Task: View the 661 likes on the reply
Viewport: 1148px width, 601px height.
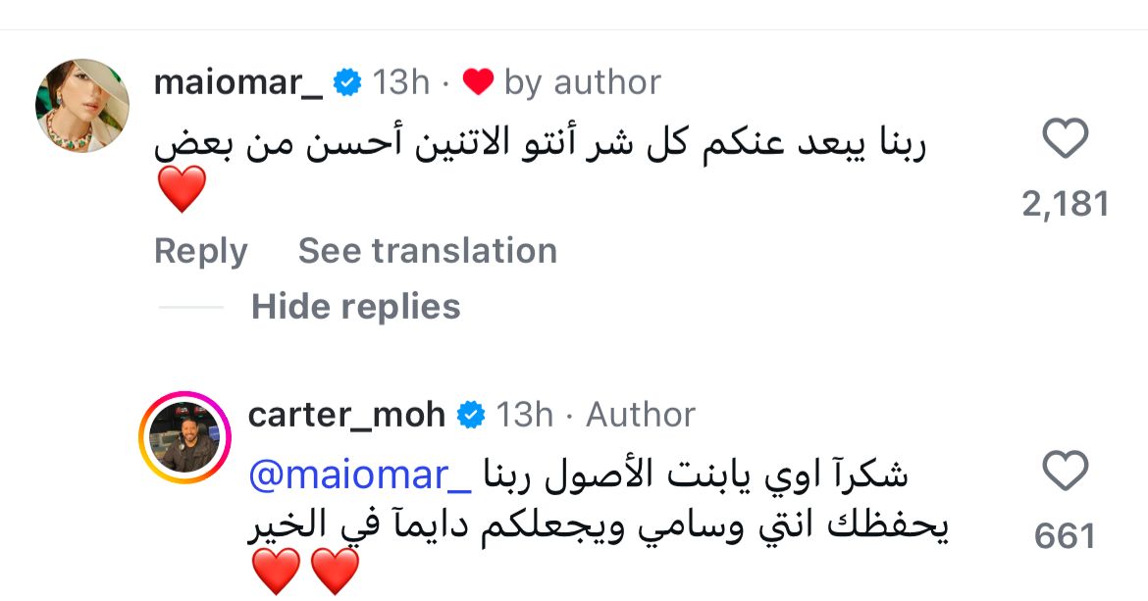Action: 1065,536
